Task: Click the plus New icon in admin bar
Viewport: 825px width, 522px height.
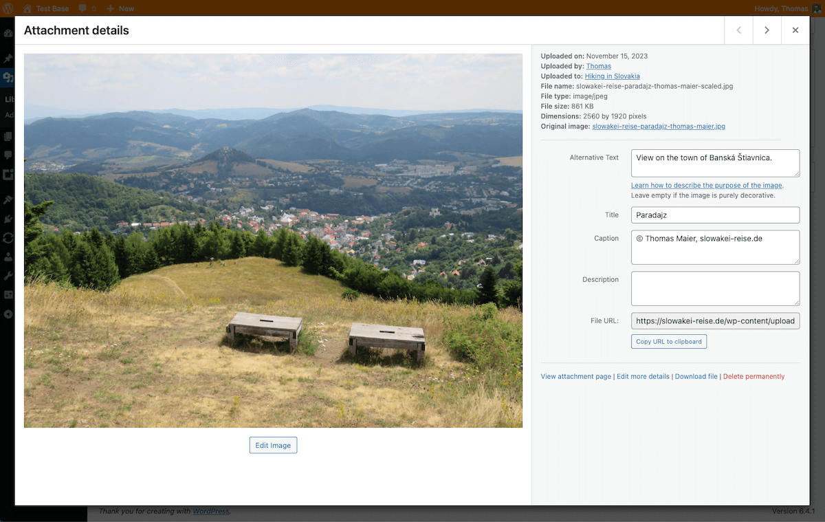Action: [109, 8]
